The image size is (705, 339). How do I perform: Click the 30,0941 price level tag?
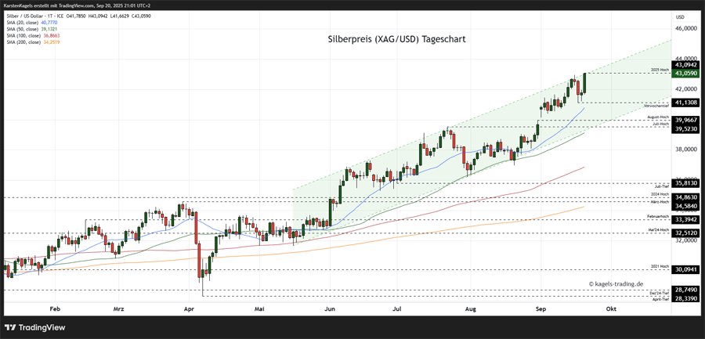click(x=686, y=269)
